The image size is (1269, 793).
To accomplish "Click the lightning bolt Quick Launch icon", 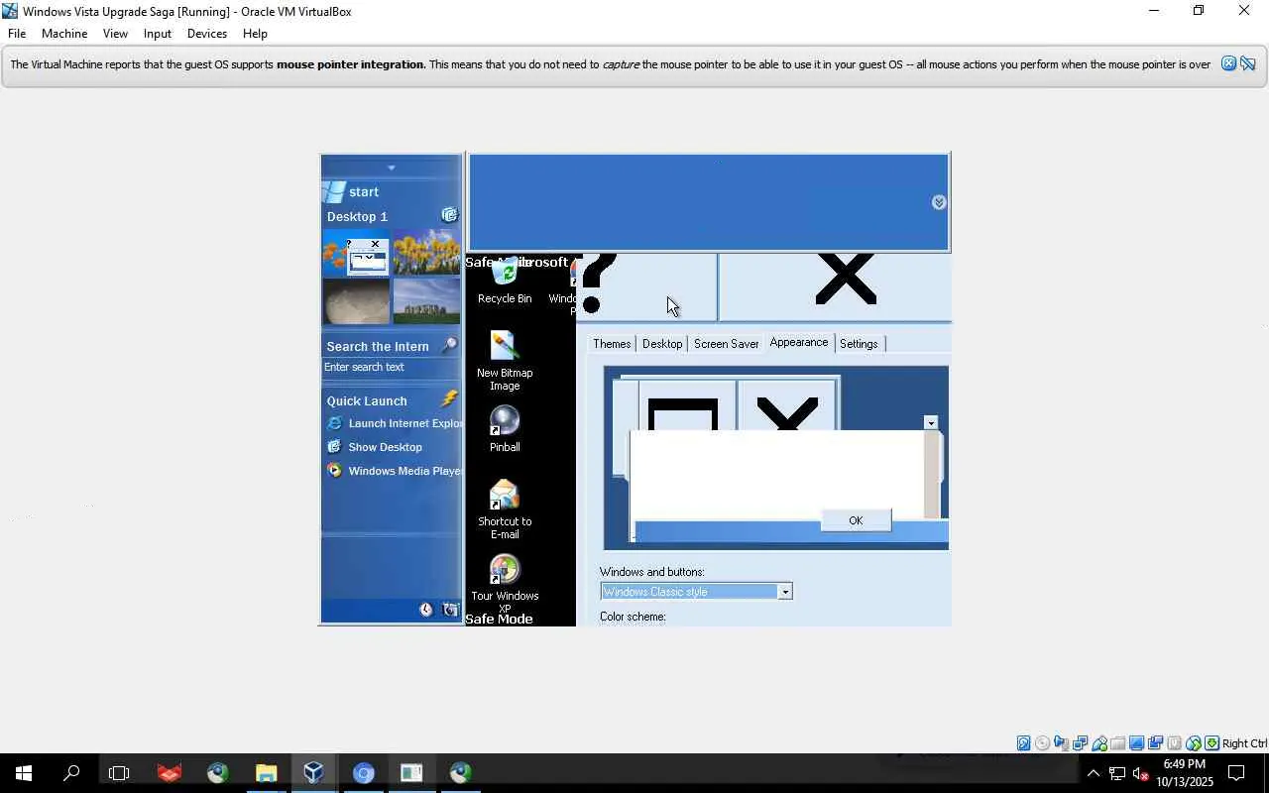I will pyautogui.click(x=449, y=398).
